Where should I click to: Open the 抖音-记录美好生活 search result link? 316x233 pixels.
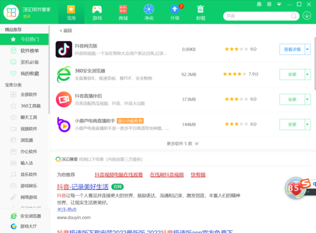[83, 187]
